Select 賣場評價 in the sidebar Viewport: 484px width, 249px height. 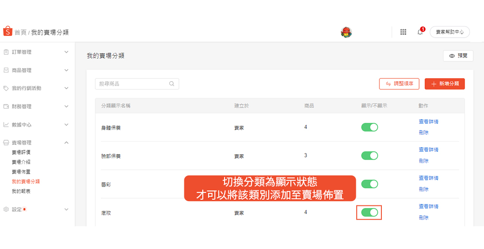point(21,152)
